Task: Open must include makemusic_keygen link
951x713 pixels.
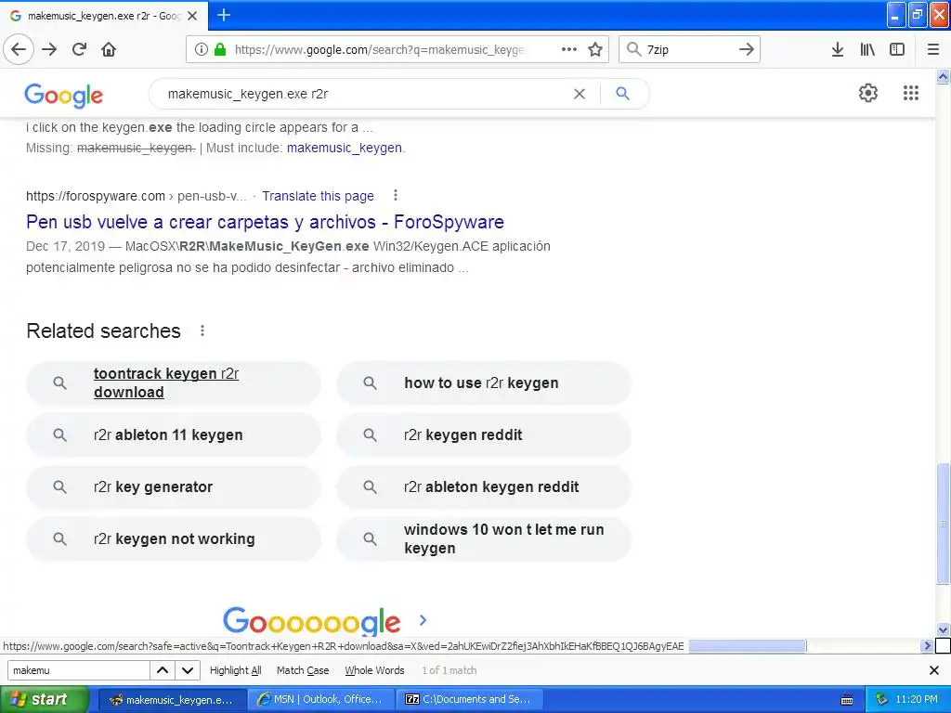Action: [345, 148]
